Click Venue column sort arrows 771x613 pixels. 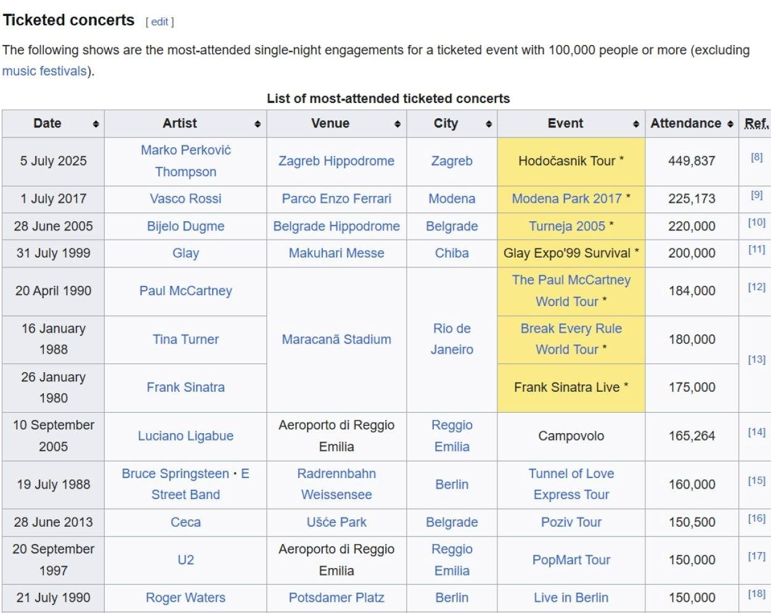tap(398, 124)
